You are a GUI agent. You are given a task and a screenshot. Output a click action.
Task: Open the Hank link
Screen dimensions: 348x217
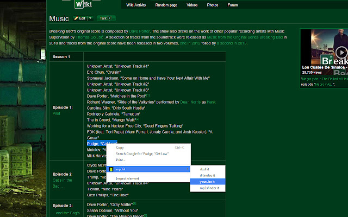(212, 102)
